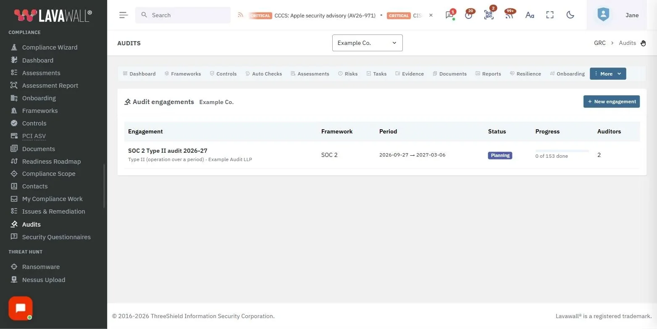Click the Auditors count 2 cell
657x329 pixels.
click(x=599, y=155)
